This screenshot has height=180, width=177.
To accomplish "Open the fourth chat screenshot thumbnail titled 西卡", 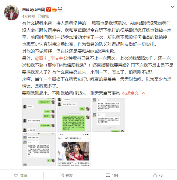I will tap(39, 150).
